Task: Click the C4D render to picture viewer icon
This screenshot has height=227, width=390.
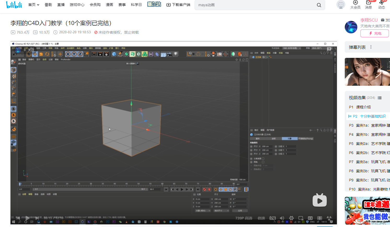Action: (x=100, y=54)
